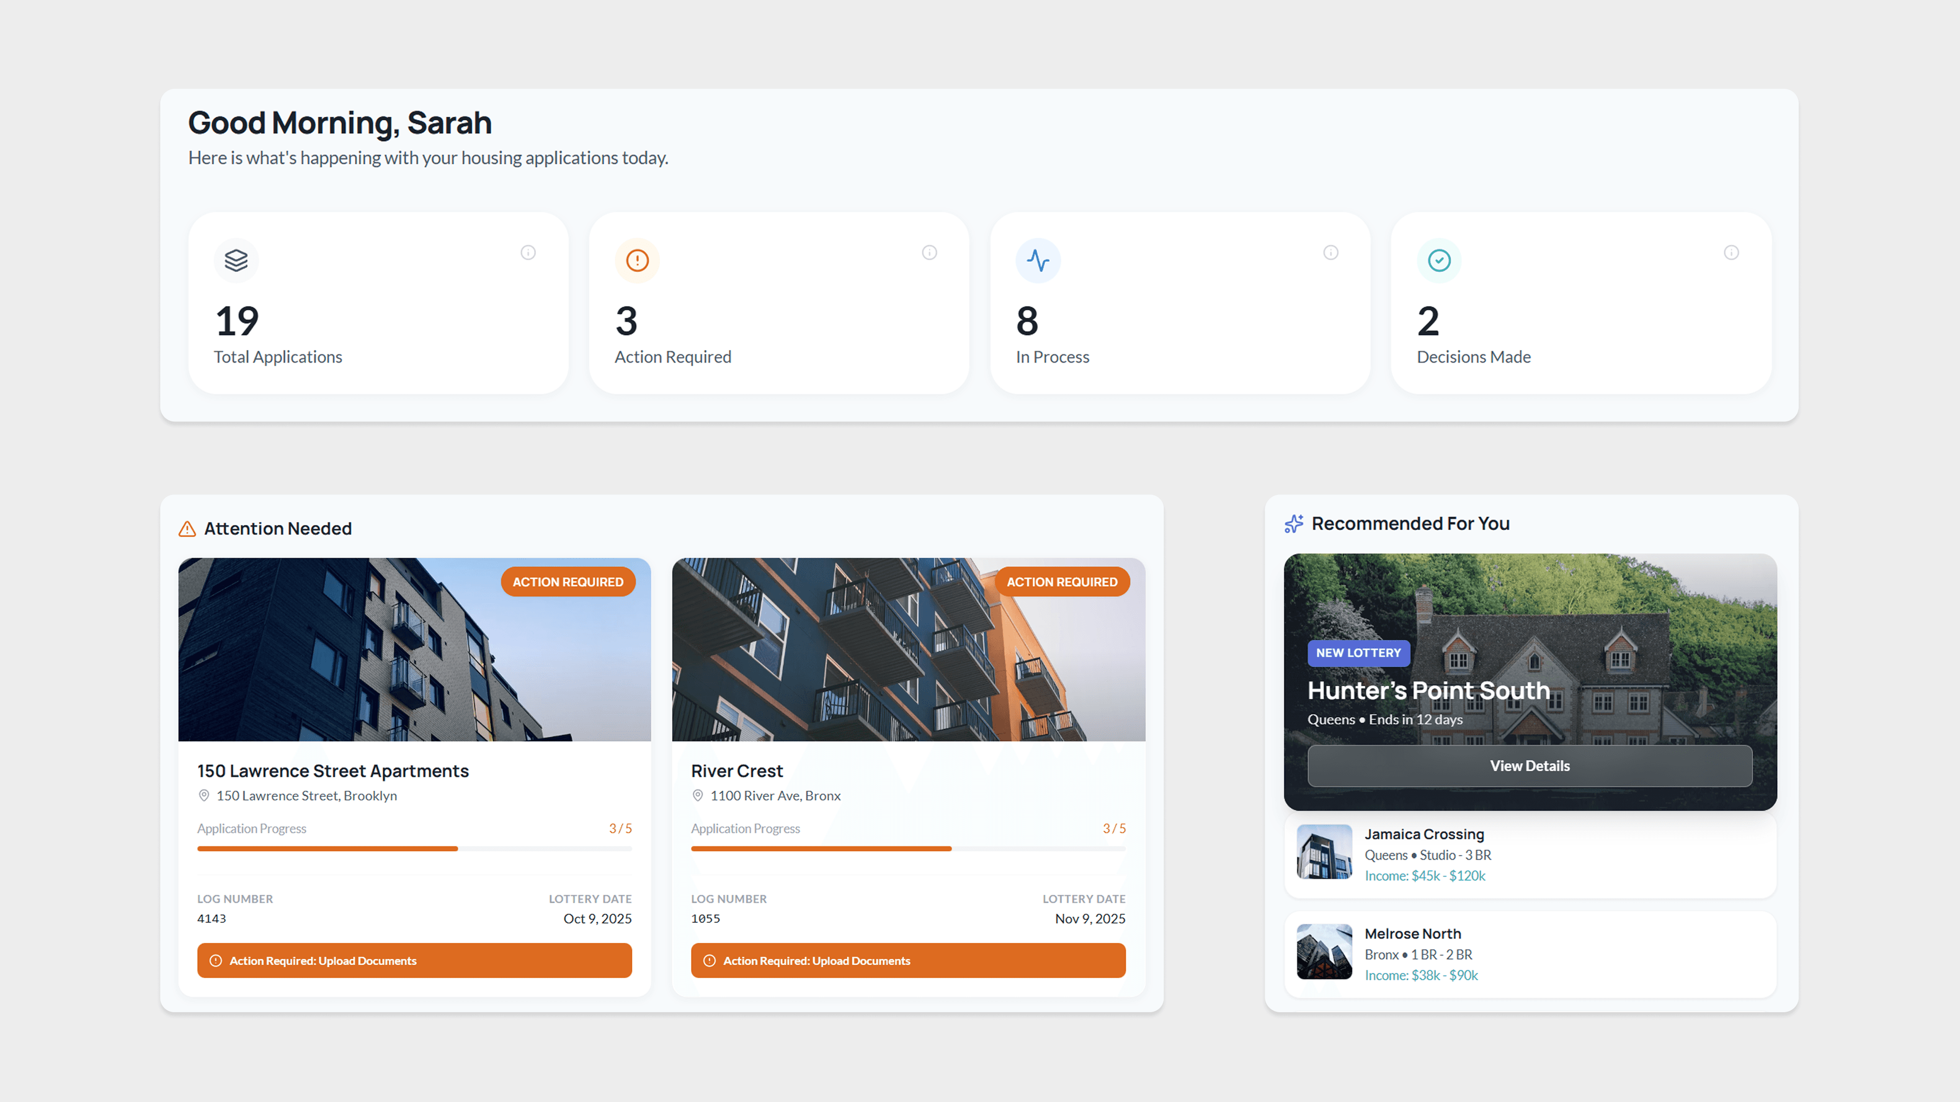Click River Crest application progress bar
The image size is (1960, 1102).
coord(908,849)
